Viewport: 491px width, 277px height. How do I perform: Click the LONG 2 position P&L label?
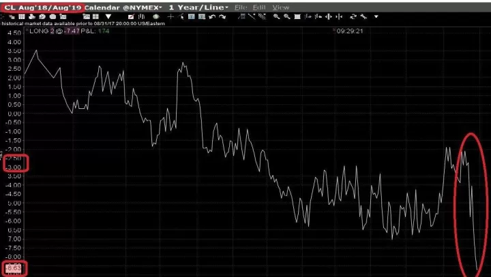69,31
